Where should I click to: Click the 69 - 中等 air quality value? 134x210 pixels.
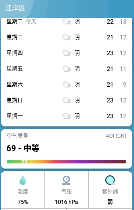pos(23,148)
